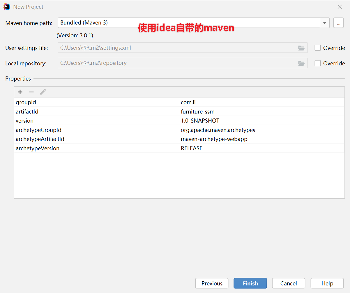
Task: Click the folder icon for User settings file
Action: point(301,48)
